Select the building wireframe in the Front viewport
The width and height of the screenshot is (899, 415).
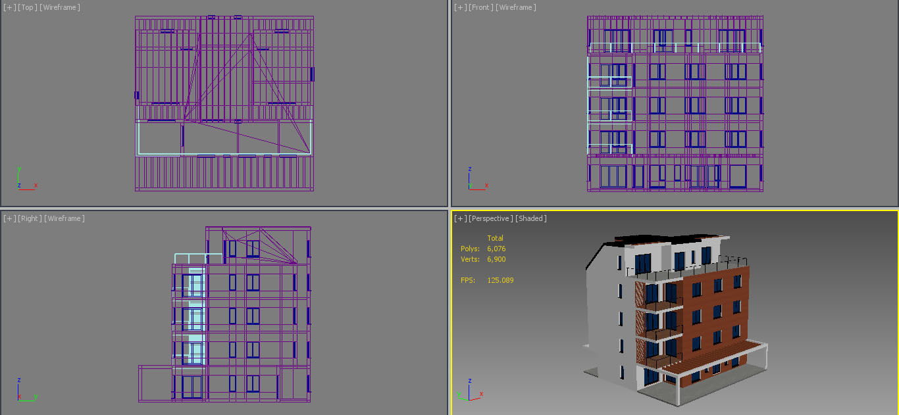[675, 104]
